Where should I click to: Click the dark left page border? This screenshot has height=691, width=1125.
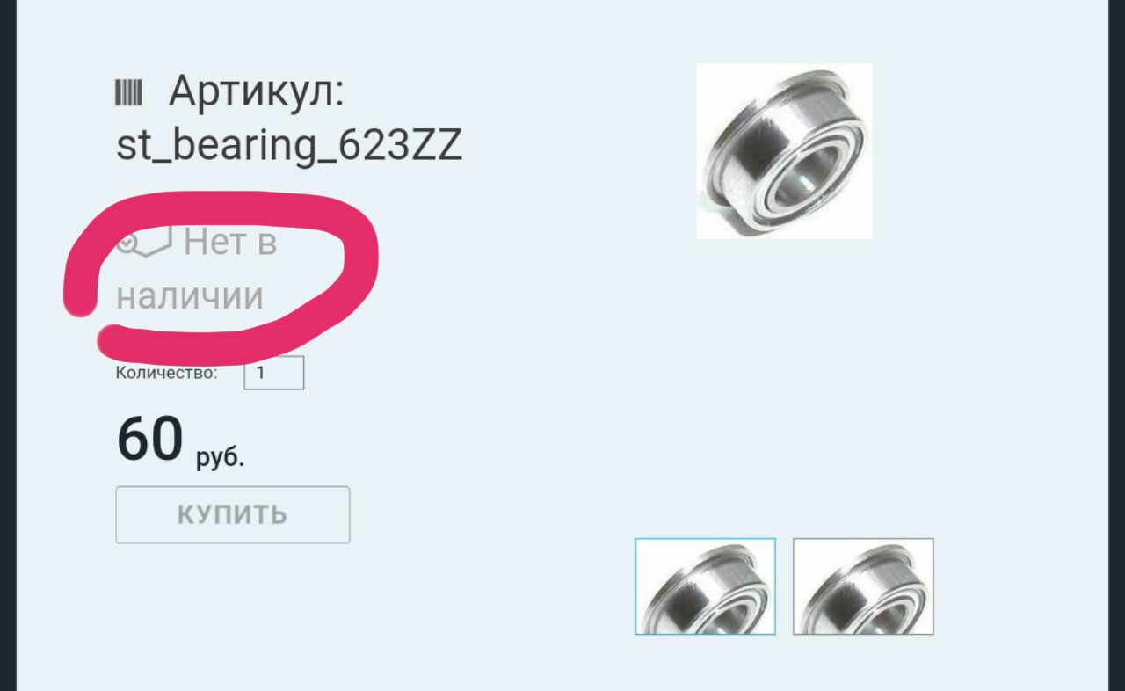click(8, 345)
